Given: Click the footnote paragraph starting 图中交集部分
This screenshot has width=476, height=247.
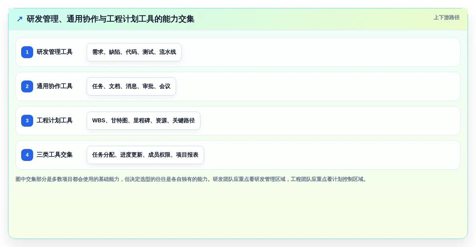Looking at the screenshot, I should [191, 179].
